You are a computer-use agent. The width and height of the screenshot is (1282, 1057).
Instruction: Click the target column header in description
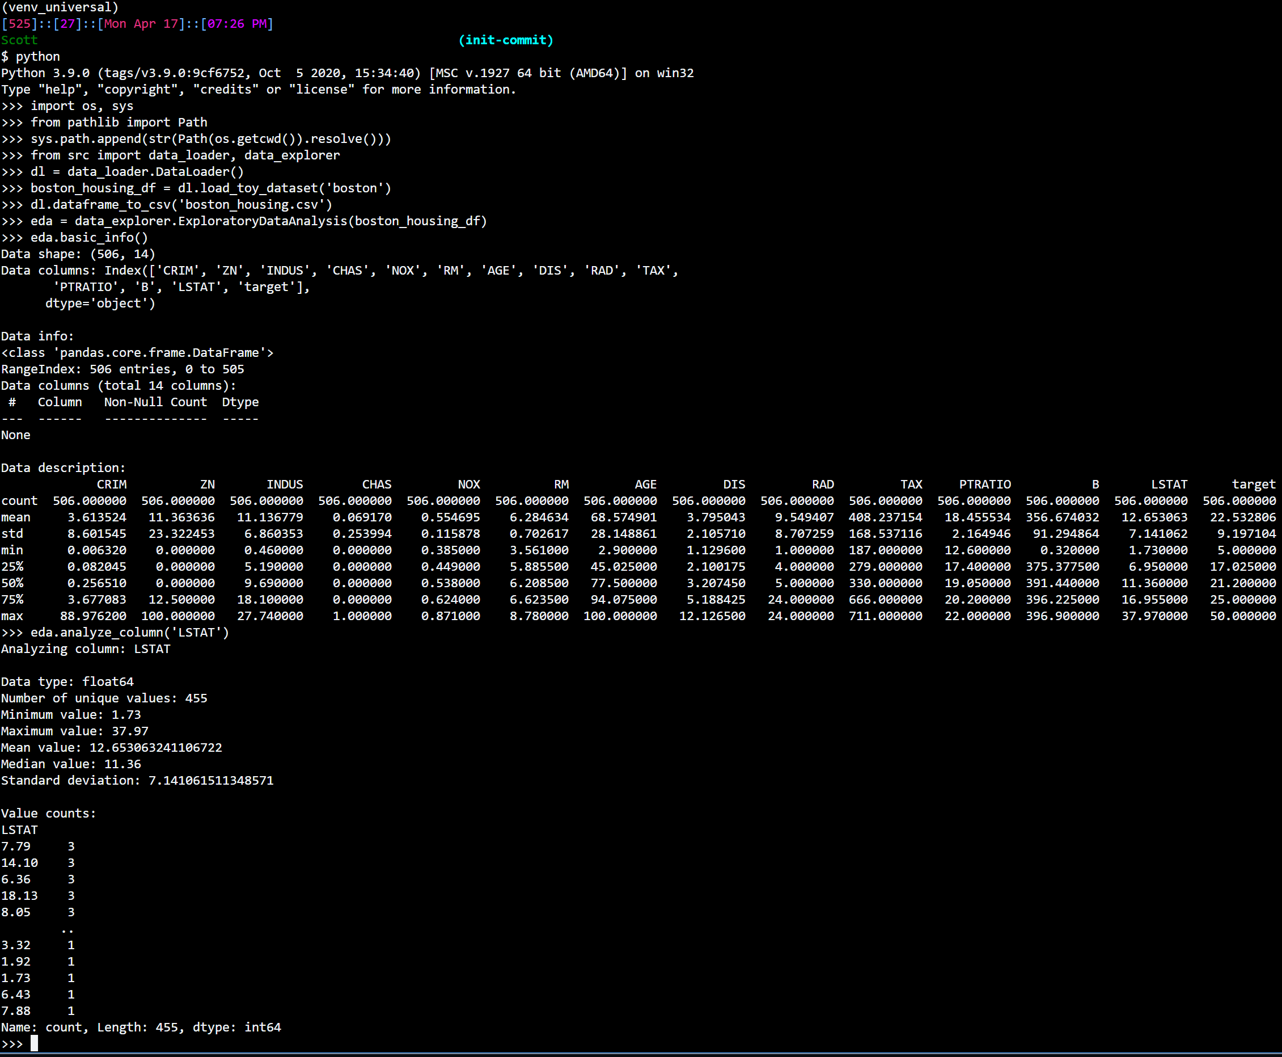pos(1254,484)
